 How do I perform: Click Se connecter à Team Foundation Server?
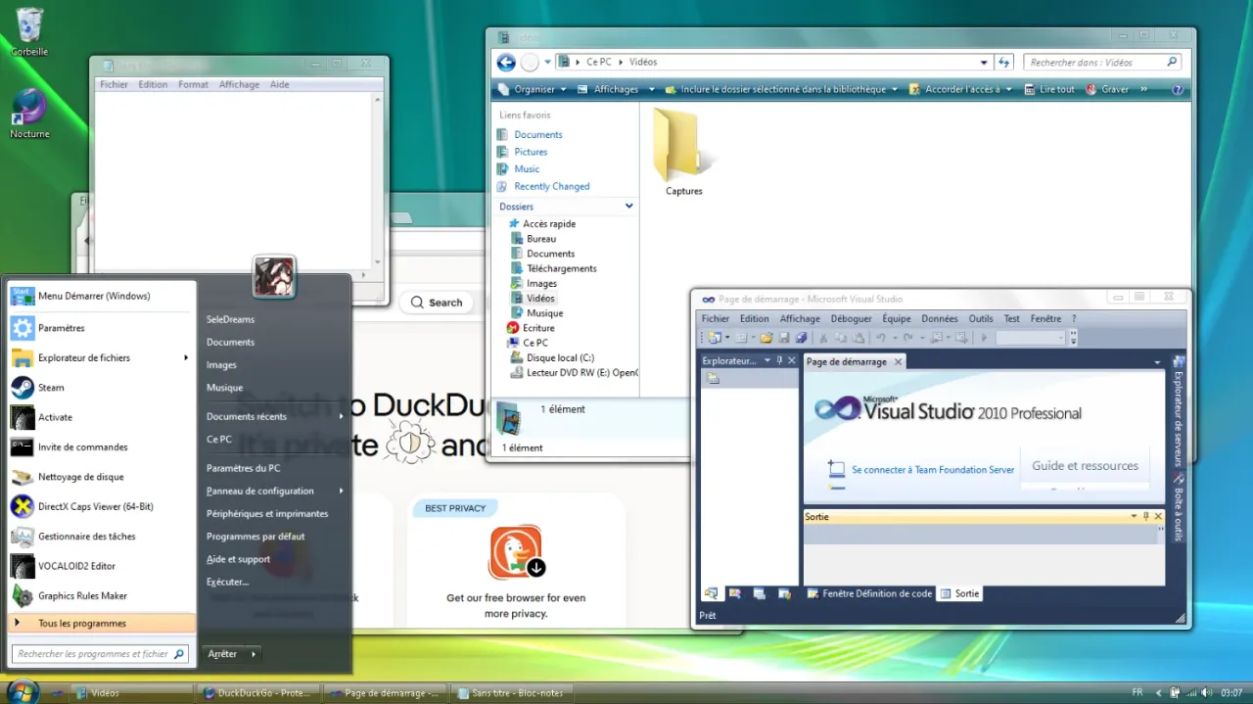coord(933,470)
